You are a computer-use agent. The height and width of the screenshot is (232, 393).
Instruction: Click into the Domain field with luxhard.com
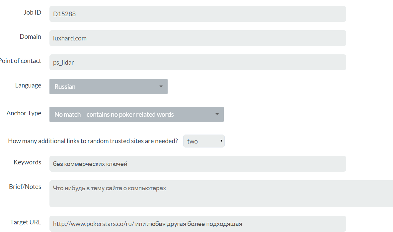click(x=197, y=38)
